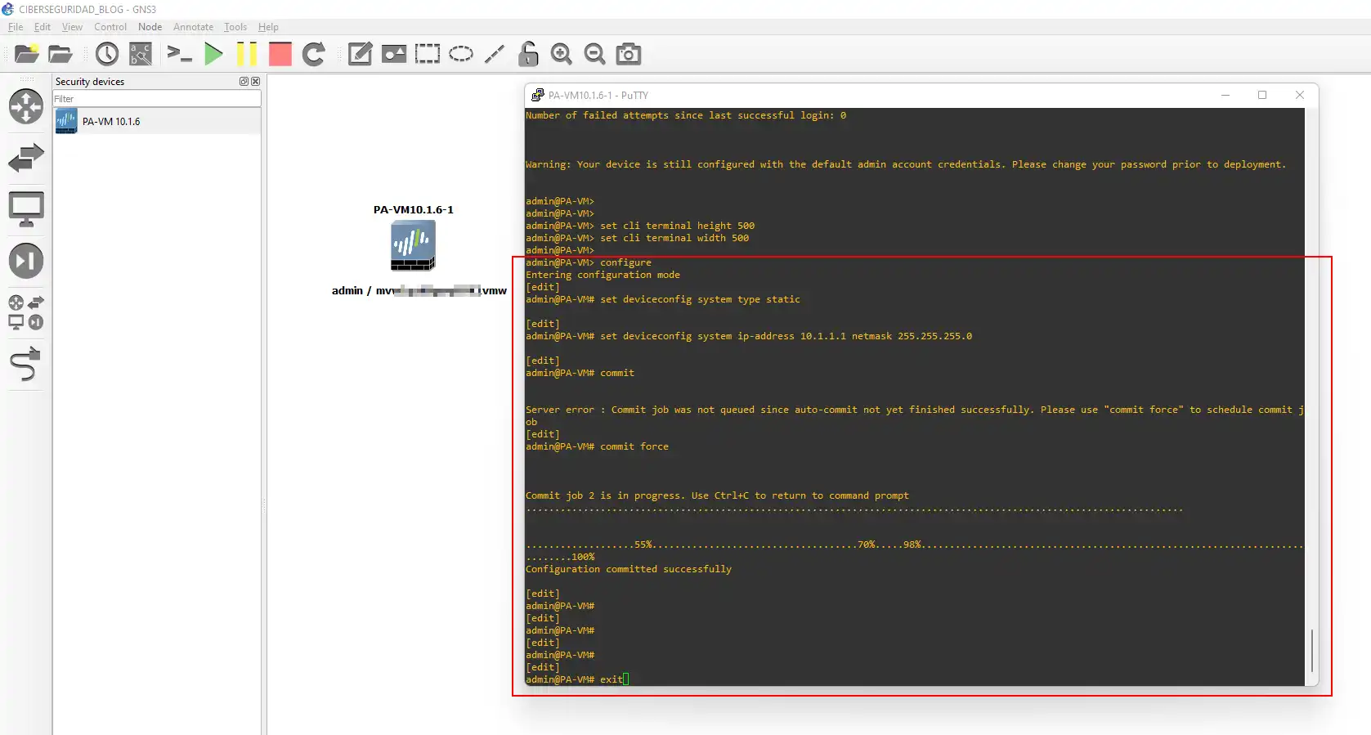Image resolution: width=1371 pixels, height=735 pixels.
Task: Click the New blank project icon
Action: pyautogui.click(x=26, y=54)
